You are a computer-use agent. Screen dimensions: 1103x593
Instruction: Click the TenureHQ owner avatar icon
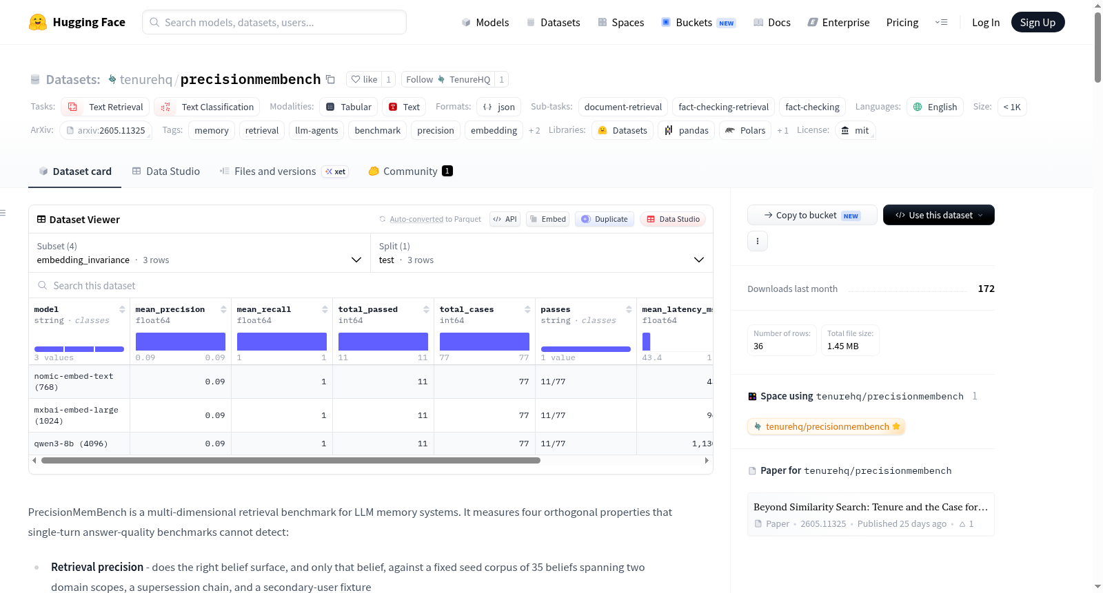click(x=112, y=79)
